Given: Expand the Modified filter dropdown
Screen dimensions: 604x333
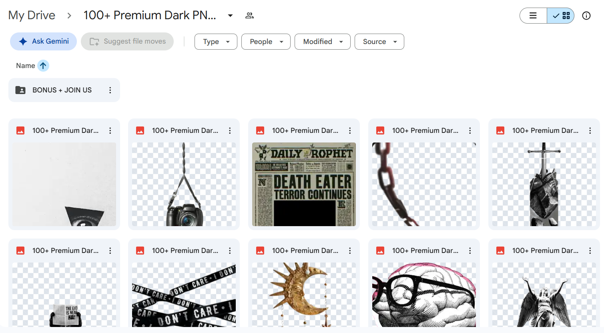Looking at the screenshot, I should [323, 42].
